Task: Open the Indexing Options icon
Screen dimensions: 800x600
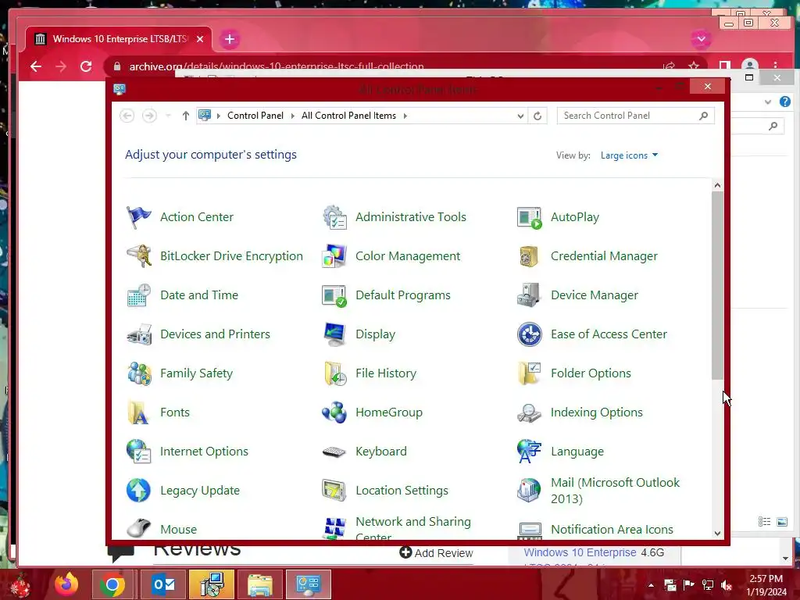Action: (x=529, y=412)
